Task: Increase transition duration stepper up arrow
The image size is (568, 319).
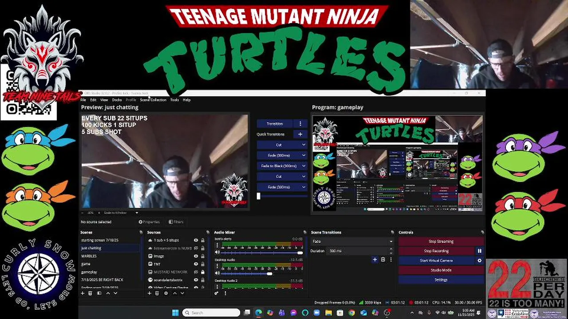Action: click(390, 249)
